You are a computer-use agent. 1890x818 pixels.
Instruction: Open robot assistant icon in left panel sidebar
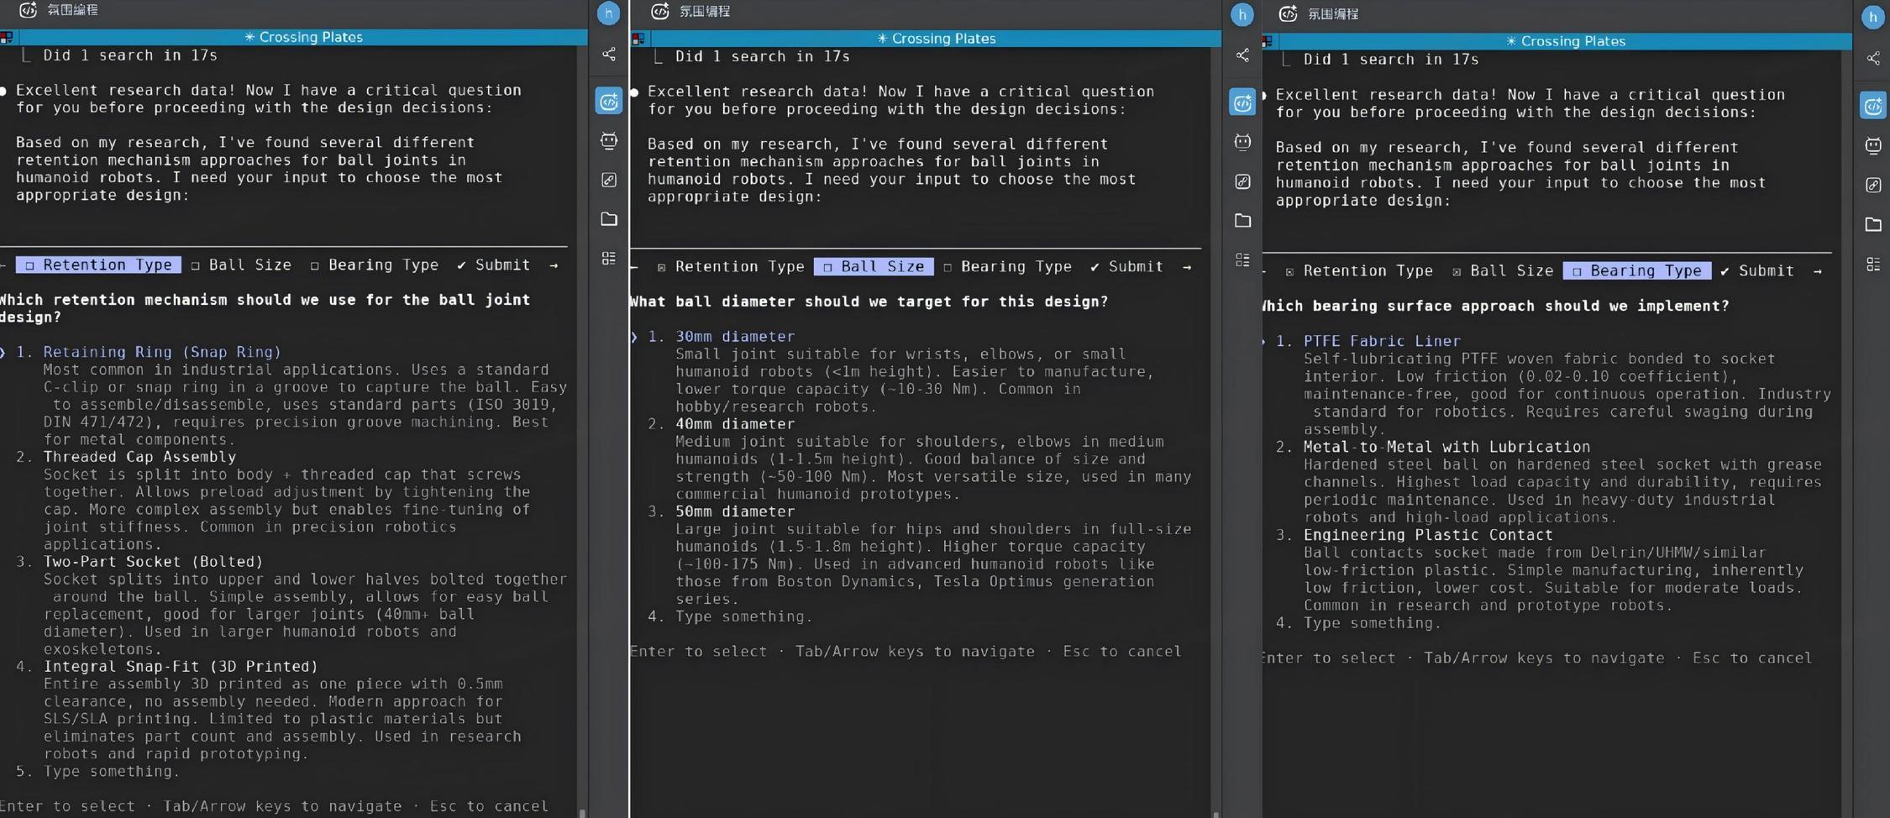pyautogui.click(x=609, y=141)
